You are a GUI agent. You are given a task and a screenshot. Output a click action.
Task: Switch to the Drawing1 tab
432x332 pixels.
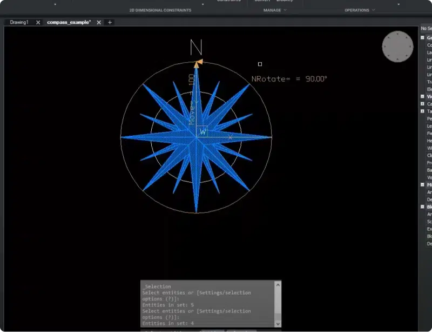tap(19, 23)
